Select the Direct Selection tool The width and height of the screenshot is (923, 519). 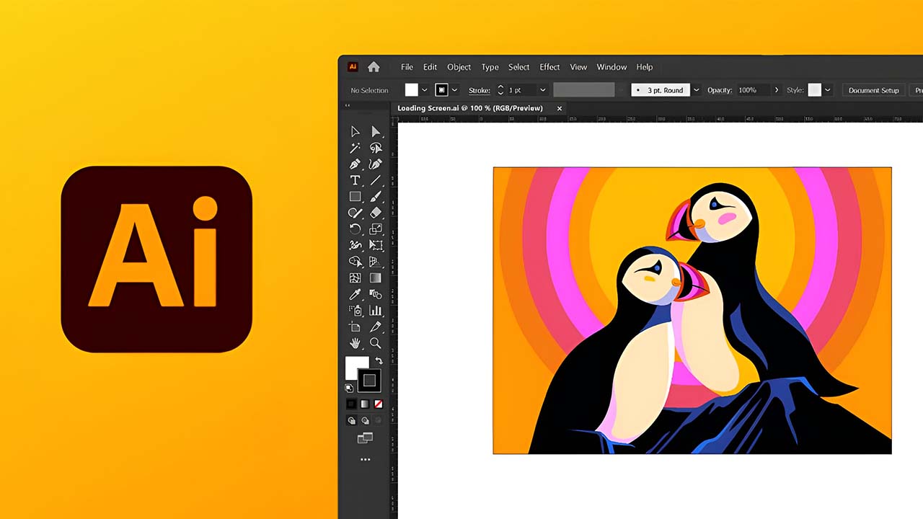[x=376, y=131]
